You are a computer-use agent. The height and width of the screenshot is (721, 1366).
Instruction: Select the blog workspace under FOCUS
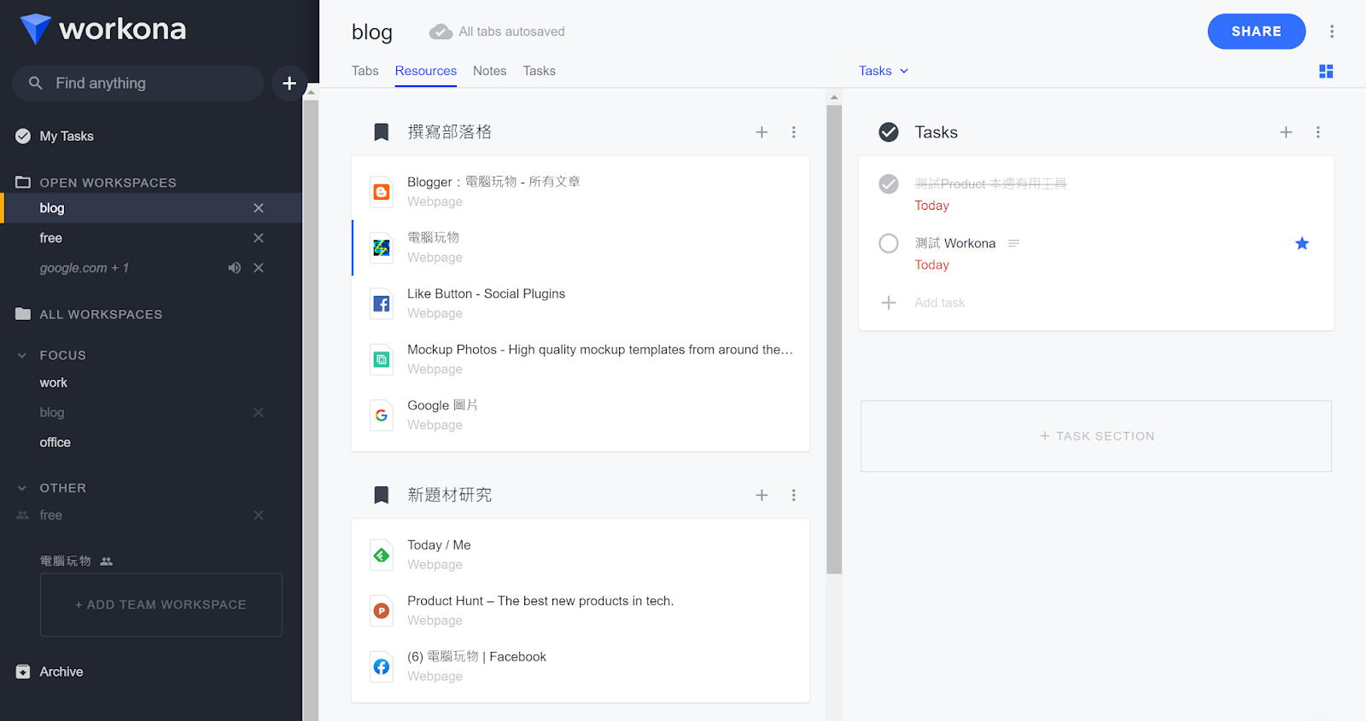tap(52, 412)
